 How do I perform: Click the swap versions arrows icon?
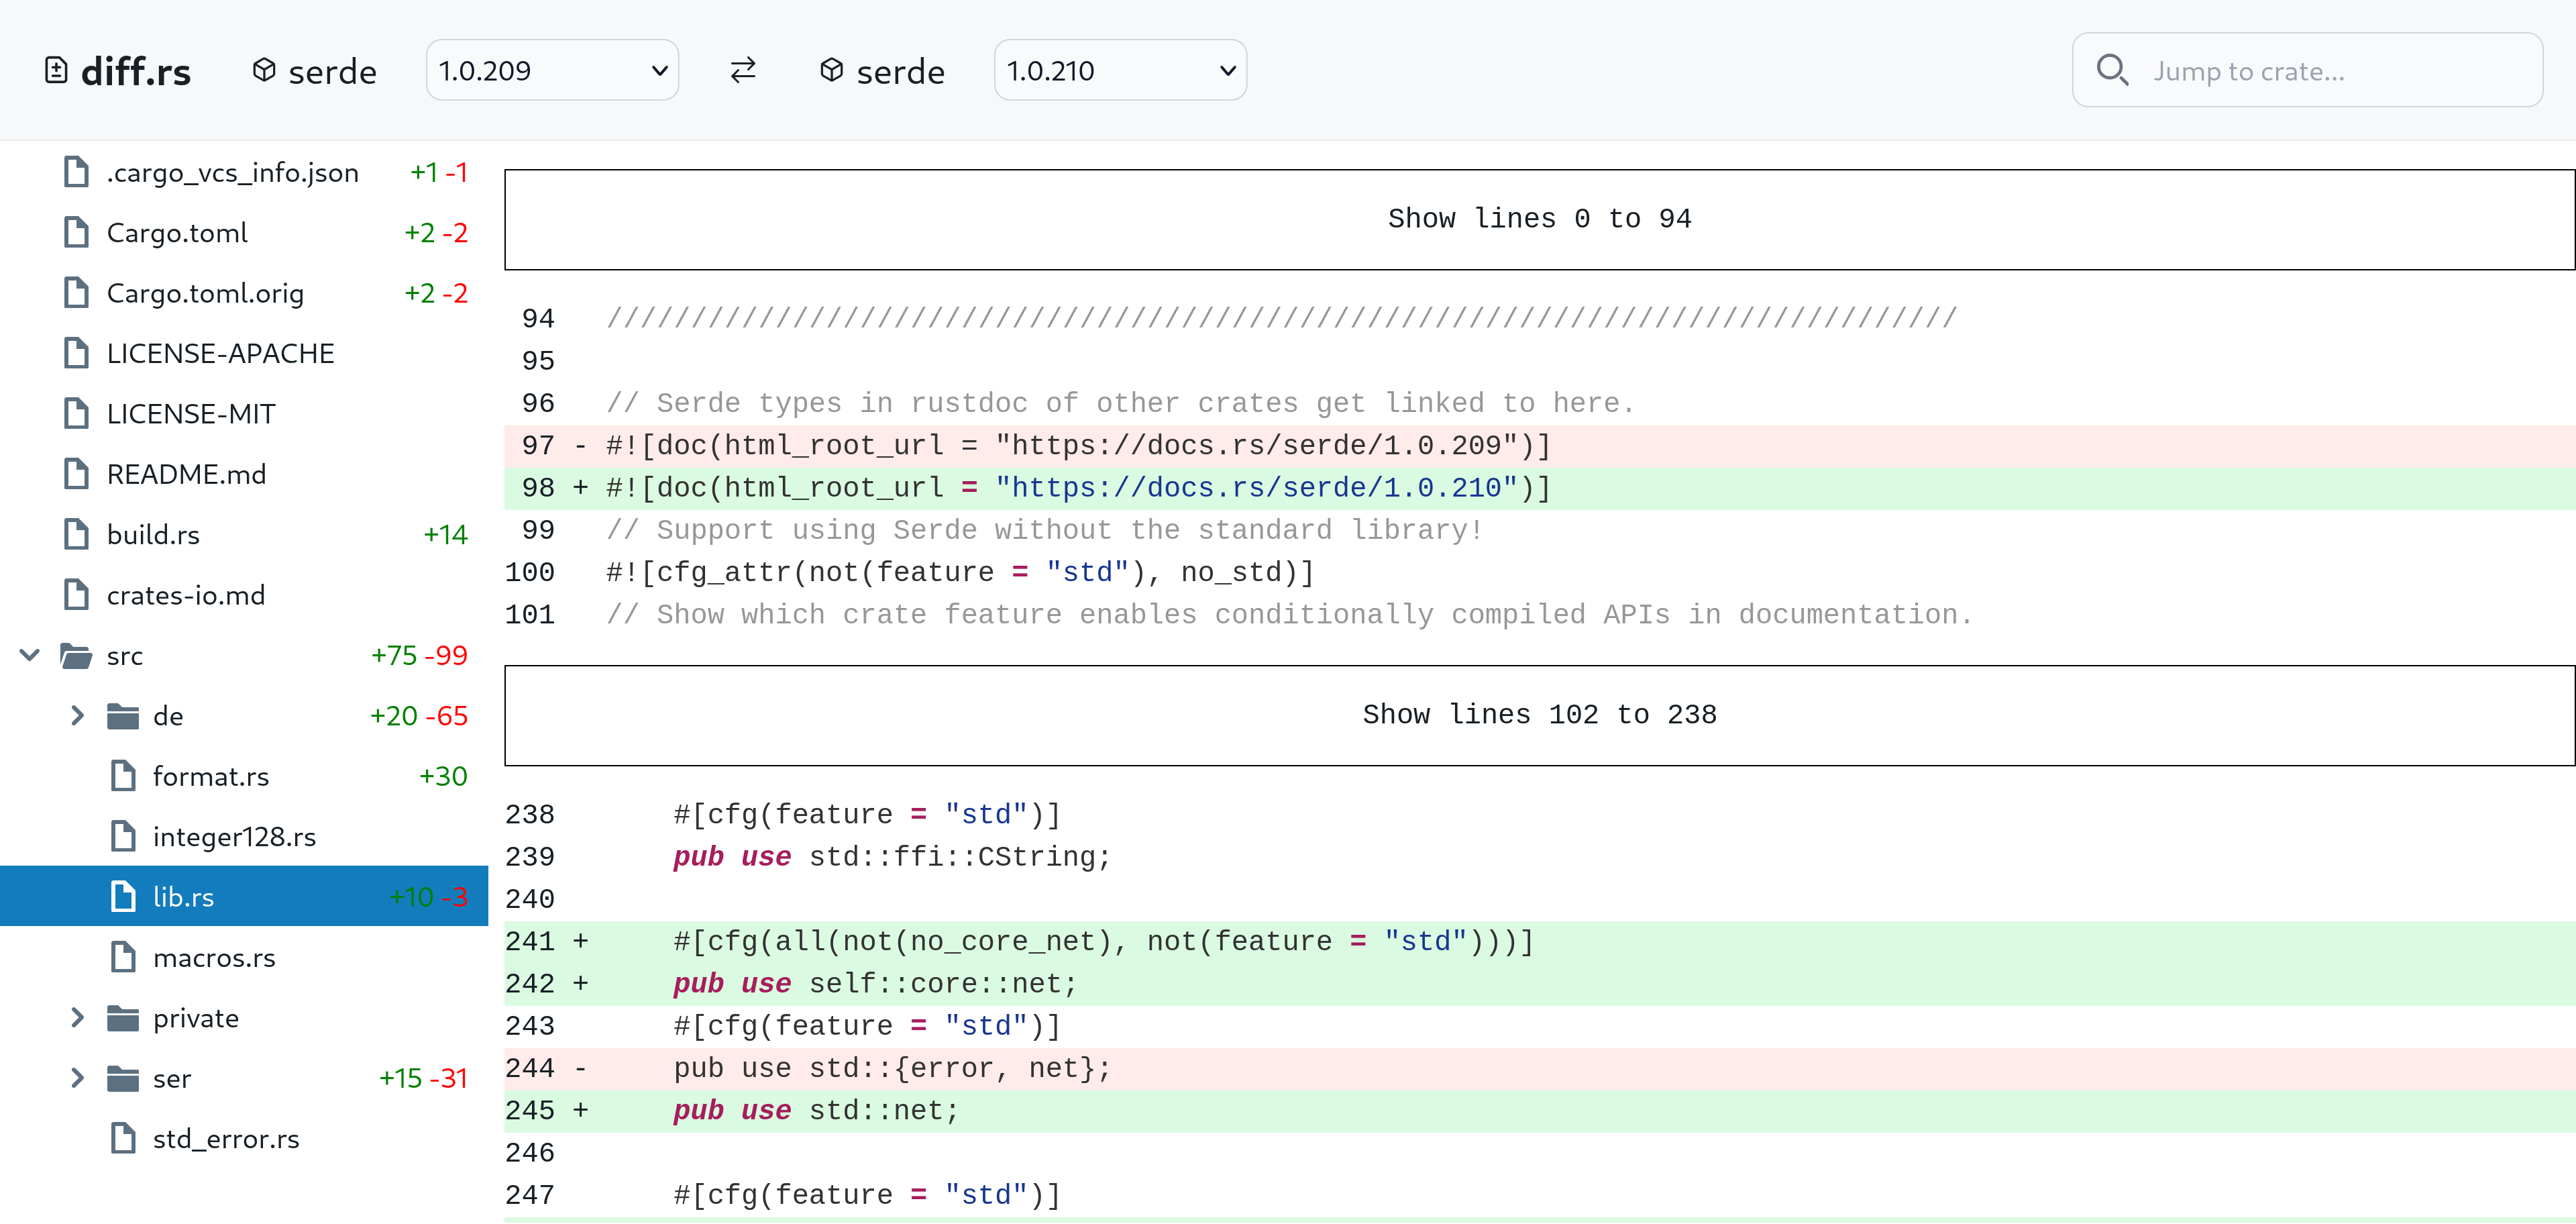click(x=742, y=71)
